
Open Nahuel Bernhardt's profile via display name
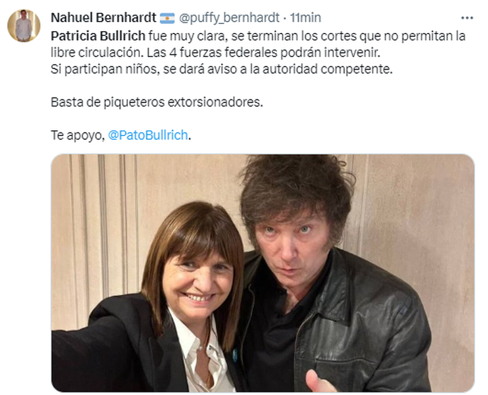coord(103,18)
